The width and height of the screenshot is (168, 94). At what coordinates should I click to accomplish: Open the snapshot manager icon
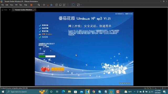click(51, 5)
